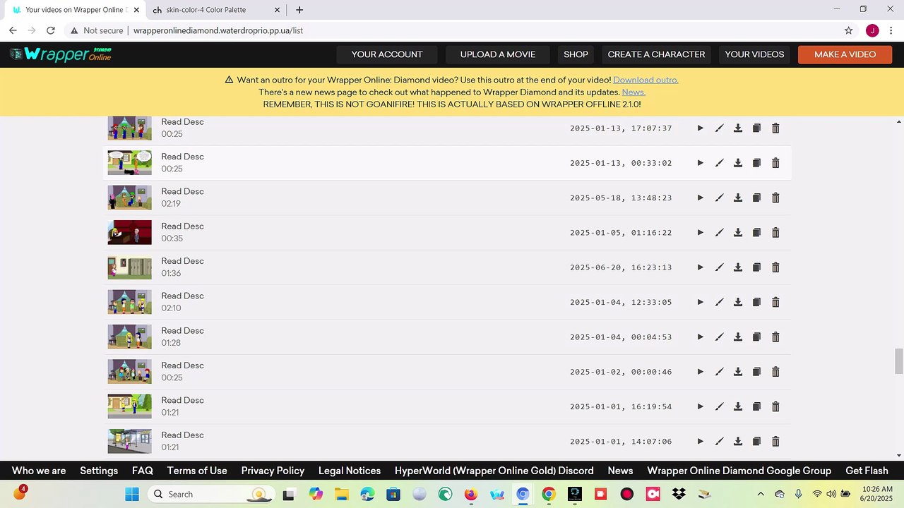Switch to the skin-color-4 Color Palette tab

click(216, 10)
